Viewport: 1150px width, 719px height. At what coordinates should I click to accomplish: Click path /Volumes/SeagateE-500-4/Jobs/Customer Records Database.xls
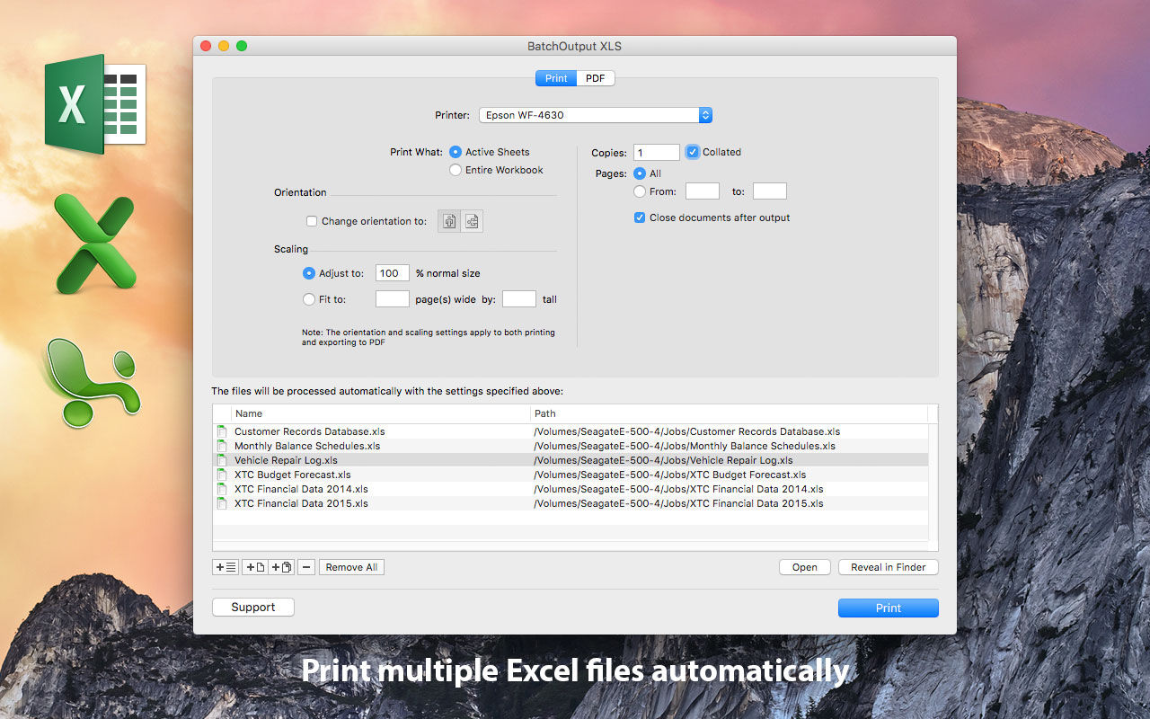687,431
